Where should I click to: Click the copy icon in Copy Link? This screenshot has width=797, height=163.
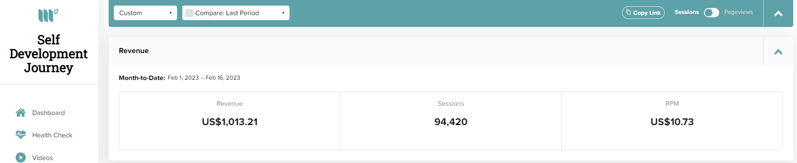628,12
